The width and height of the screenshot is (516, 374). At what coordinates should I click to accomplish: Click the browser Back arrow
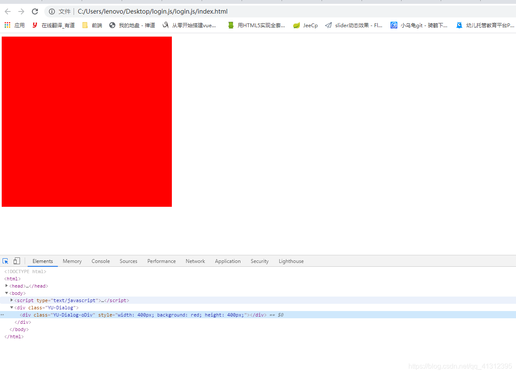tap(8, 11)
